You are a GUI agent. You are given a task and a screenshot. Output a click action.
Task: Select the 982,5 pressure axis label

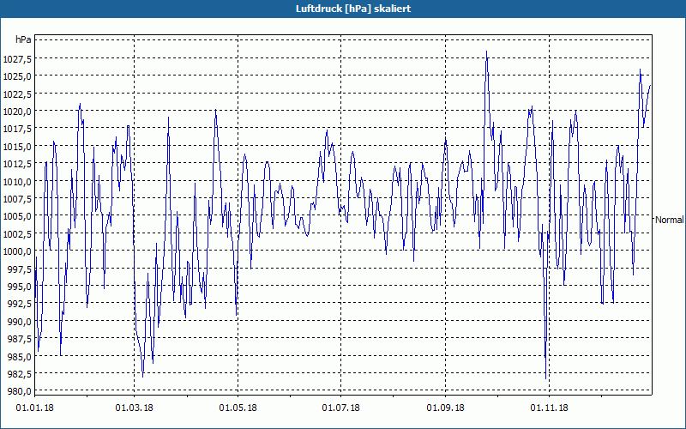(x=20, y=374)
